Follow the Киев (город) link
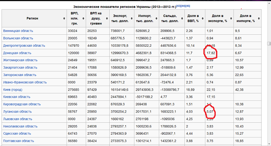 [13, 90]
